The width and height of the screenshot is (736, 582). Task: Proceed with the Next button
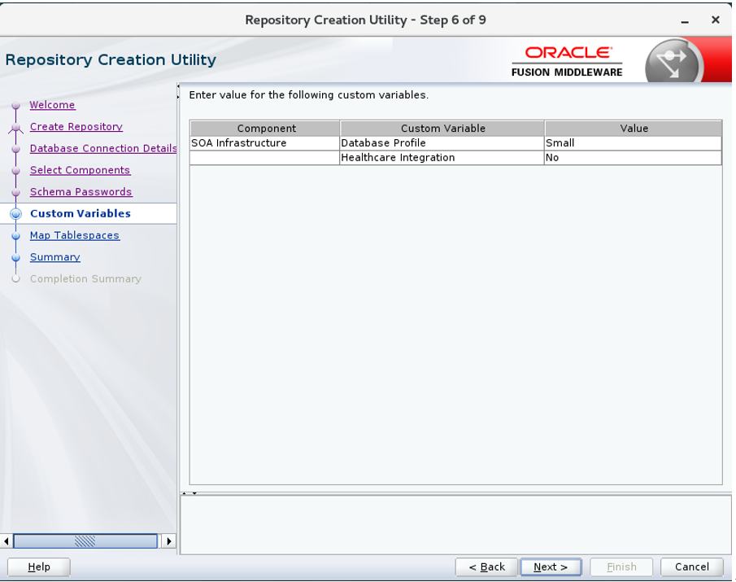(551, 567)
